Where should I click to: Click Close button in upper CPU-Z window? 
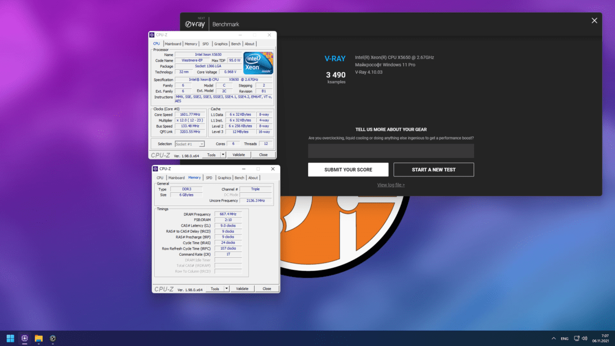tap(263, 155)
